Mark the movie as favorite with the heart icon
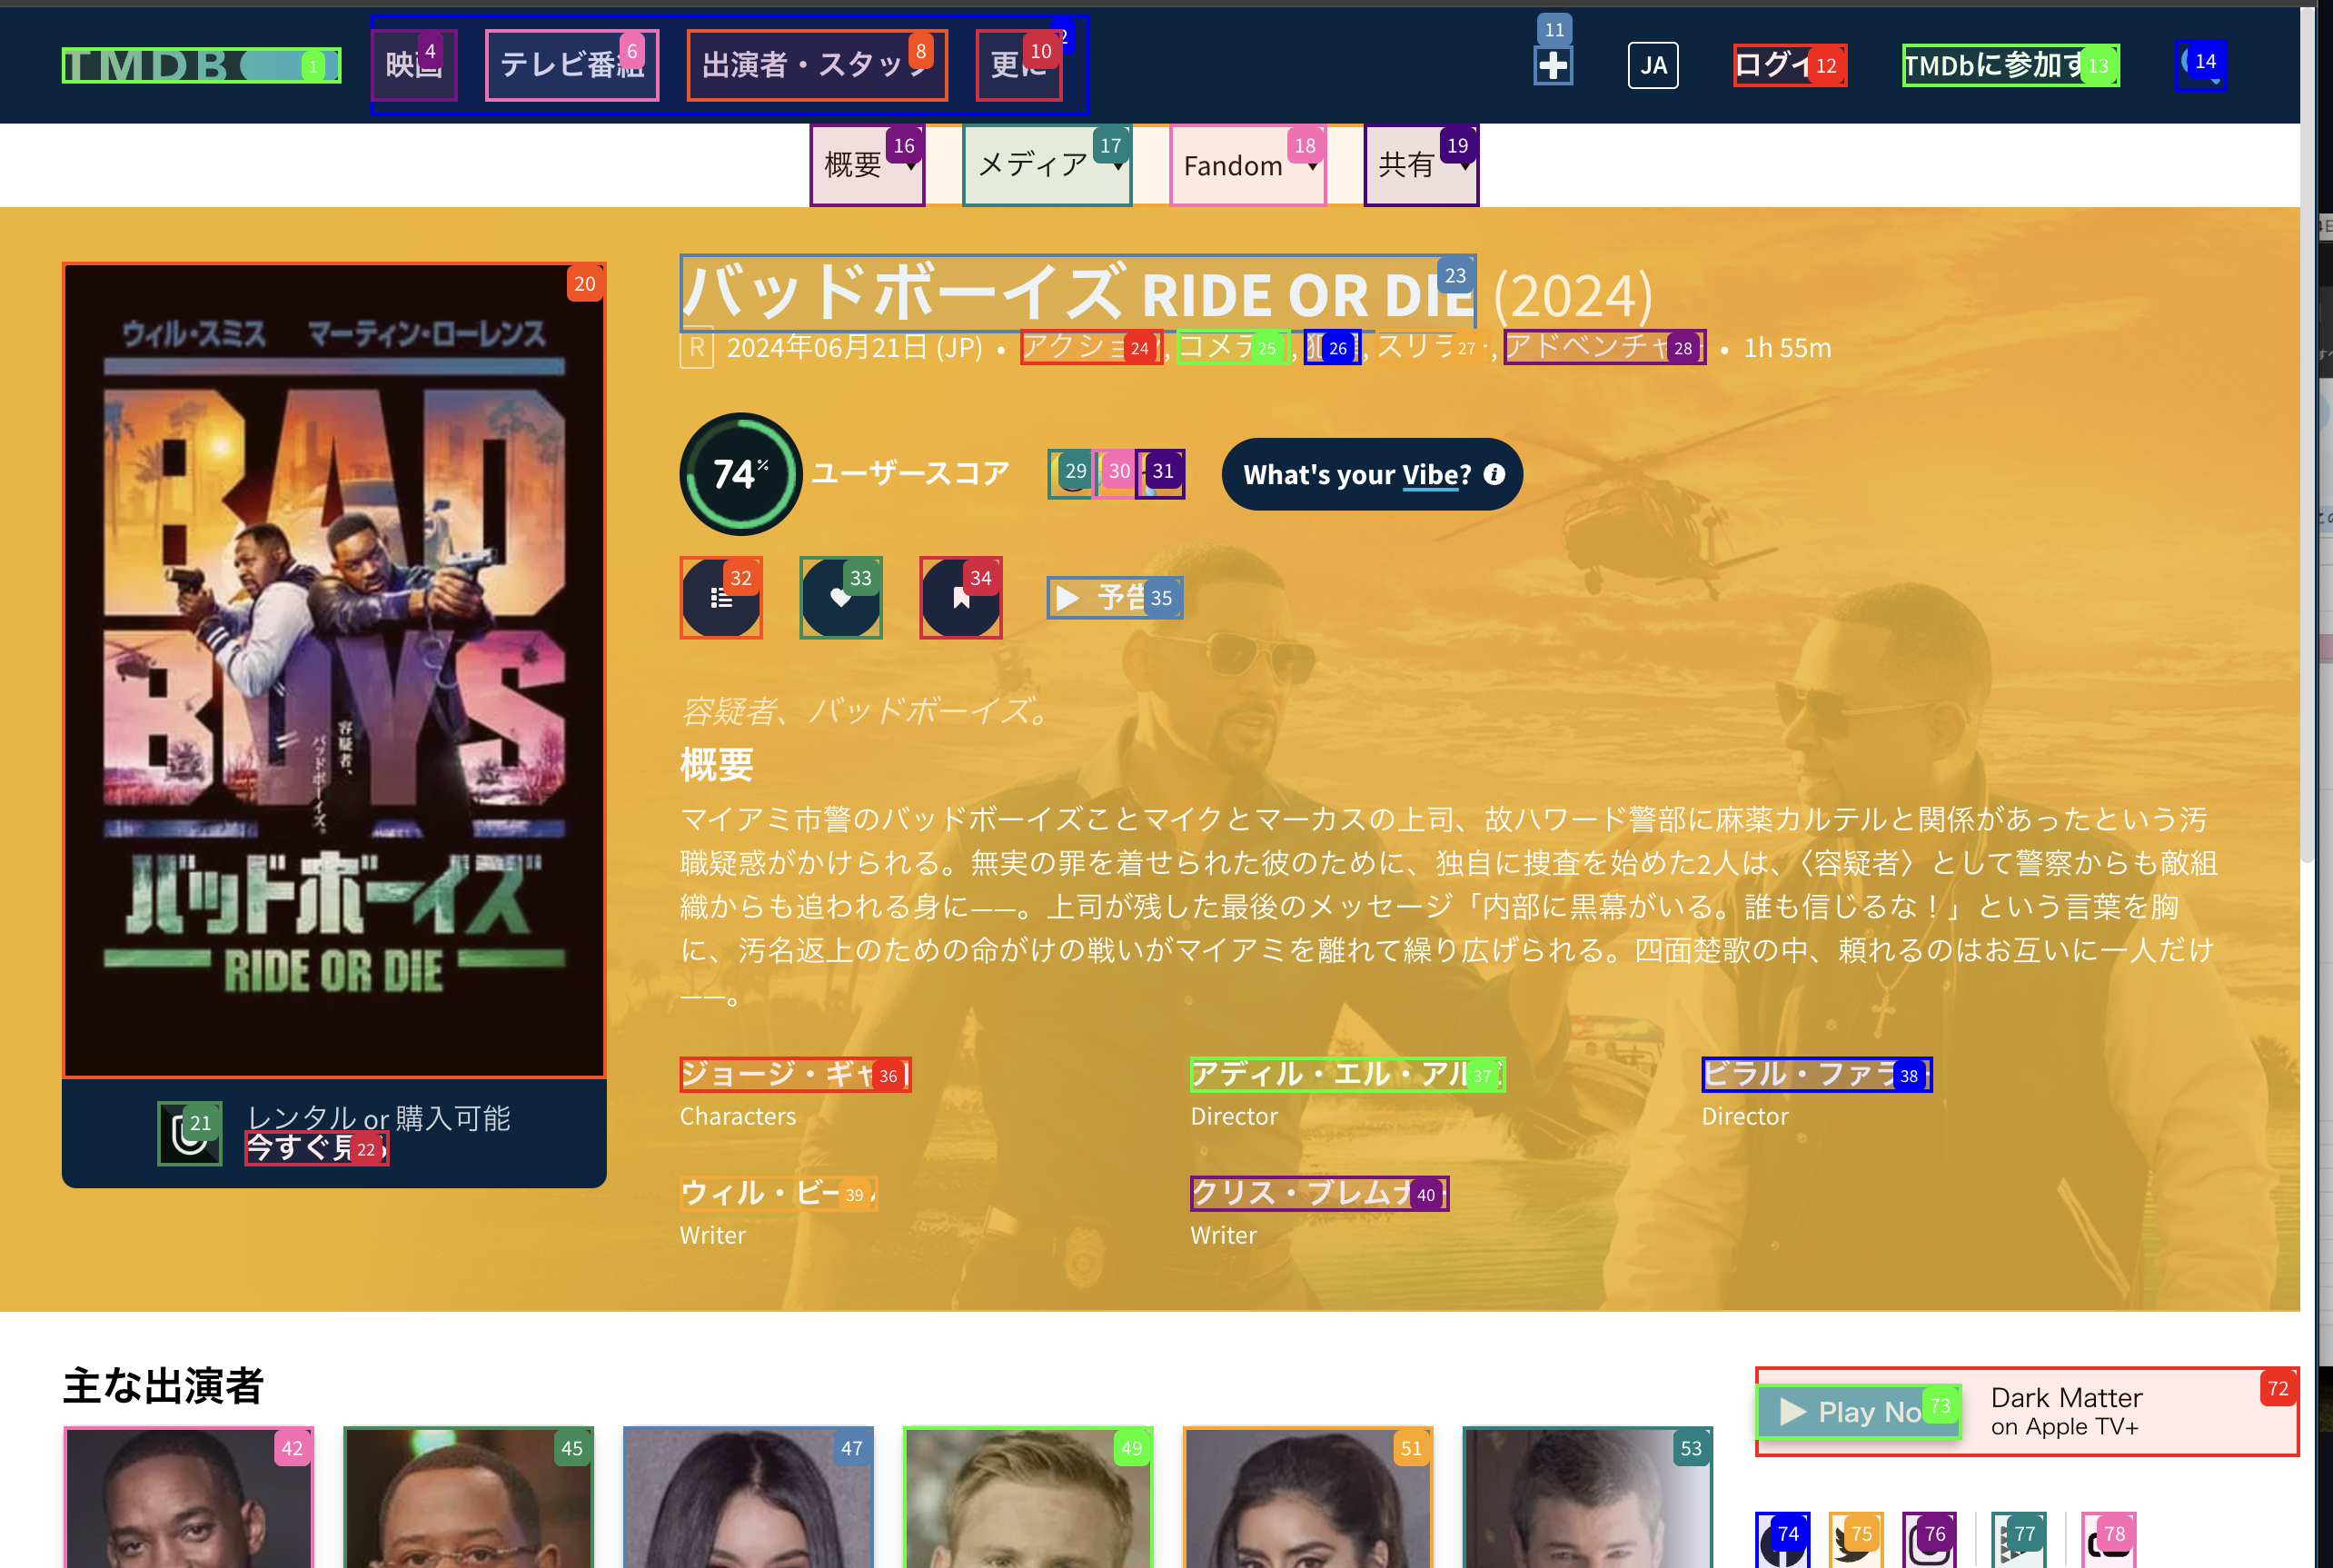 840,598
